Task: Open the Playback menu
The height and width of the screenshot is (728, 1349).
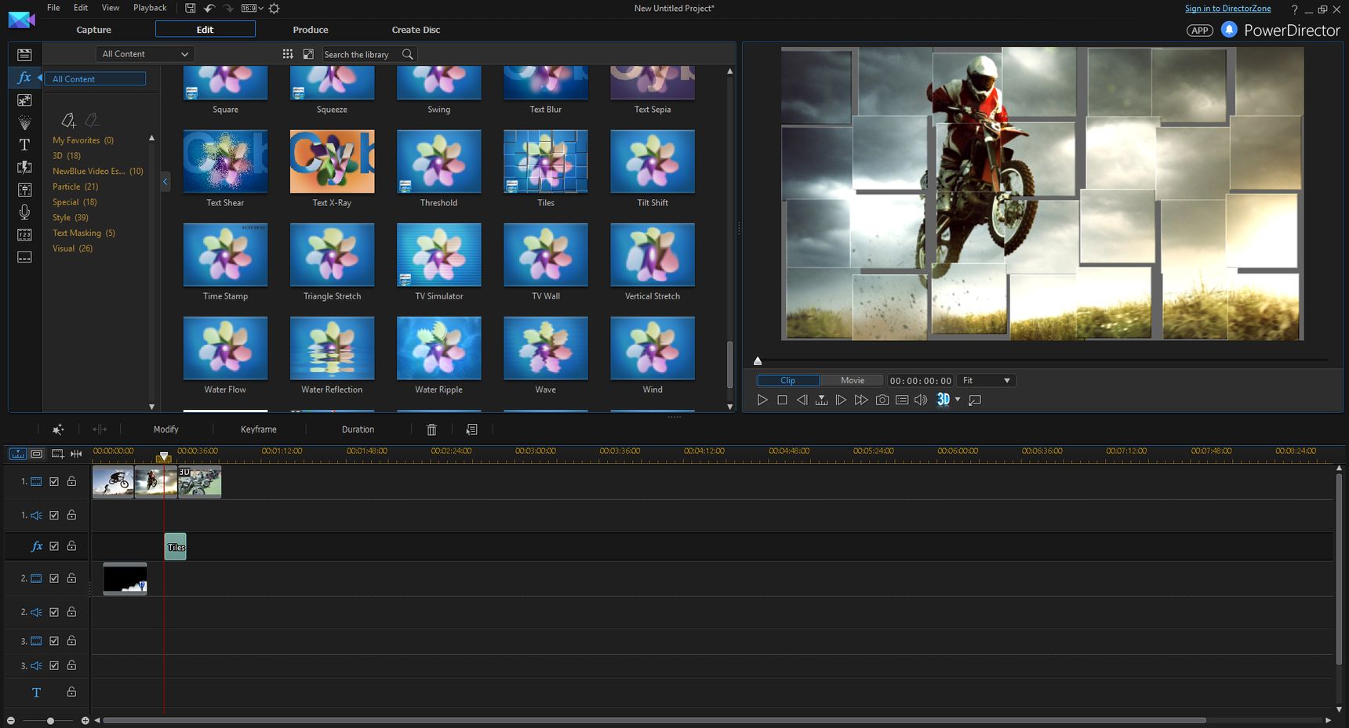Action: 150,8
